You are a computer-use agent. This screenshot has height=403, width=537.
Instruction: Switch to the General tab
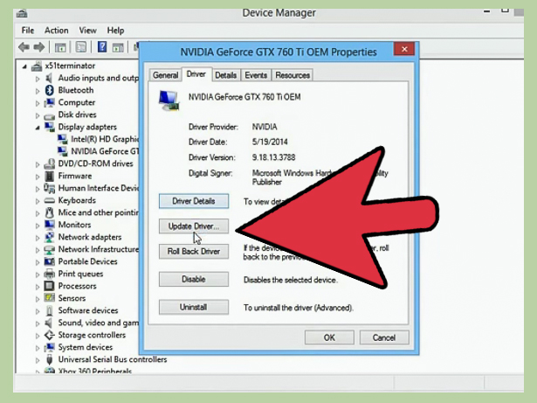(x=165, y=75)
